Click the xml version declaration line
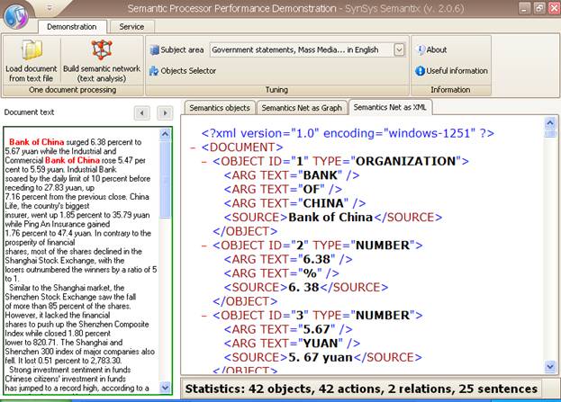This screenshot has height=402, width=561. coord(348,133)
